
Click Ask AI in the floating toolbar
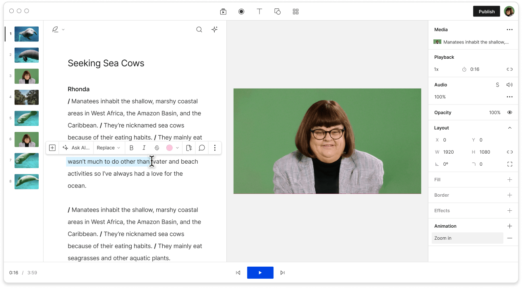tap(76, 148)
